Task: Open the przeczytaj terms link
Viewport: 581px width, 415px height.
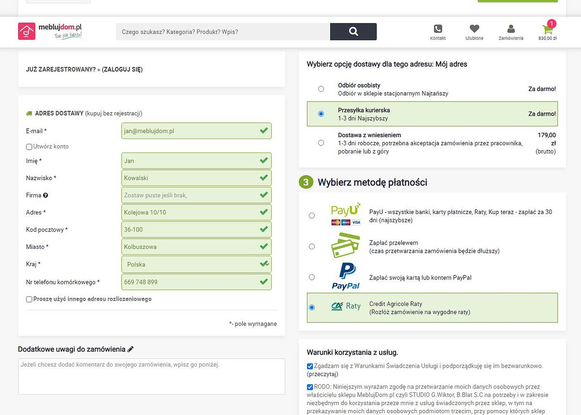Action: (x=322, y=374)
